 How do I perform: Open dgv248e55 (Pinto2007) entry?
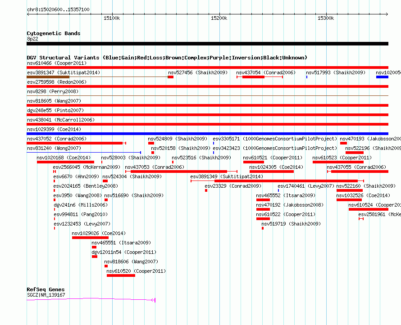55,110
